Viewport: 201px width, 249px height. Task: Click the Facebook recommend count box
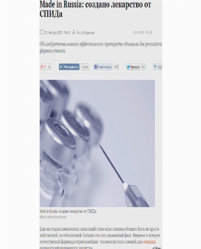[x=116, y=67]
